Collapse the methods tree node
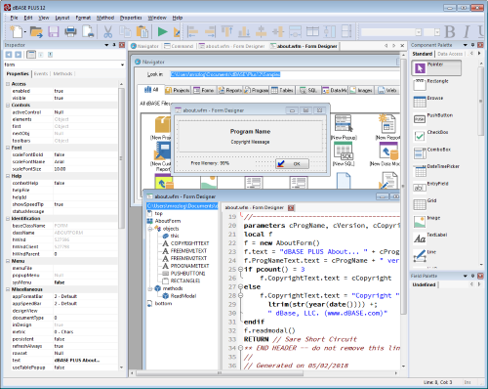The height and width of the screenshot is (389, 488). coord(150,288)
